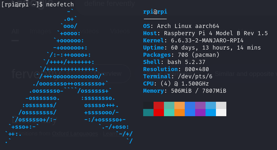Viewport: 277px width, 150px height.
Task: Click the bright red swatch in bottom row
Action: 159,113
